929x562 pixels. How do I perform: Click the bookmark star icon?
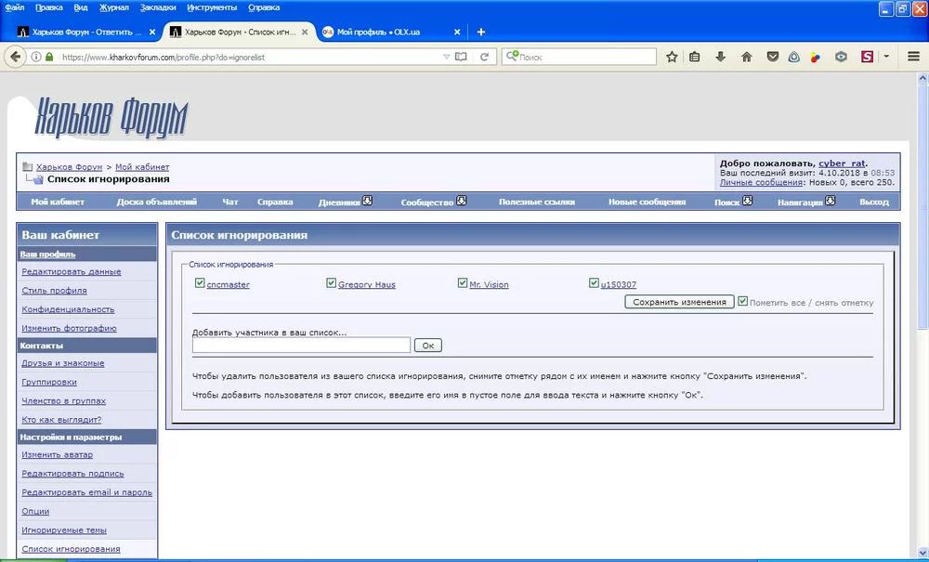[x=672, y=57]
